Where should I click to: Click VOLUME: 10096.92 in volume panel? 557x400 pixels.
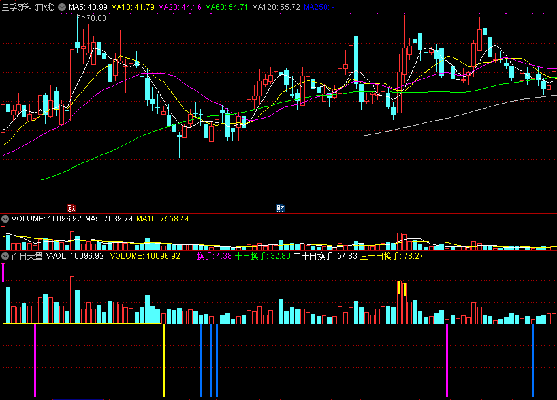click(x=46, y=219)
